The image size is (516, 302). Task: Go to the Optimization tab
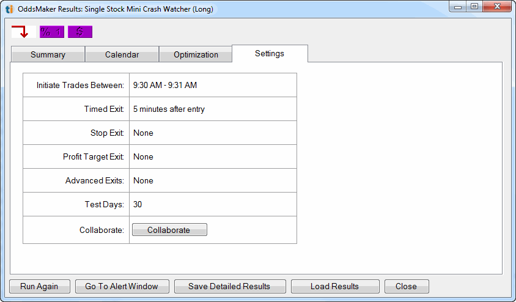point(196,54)
